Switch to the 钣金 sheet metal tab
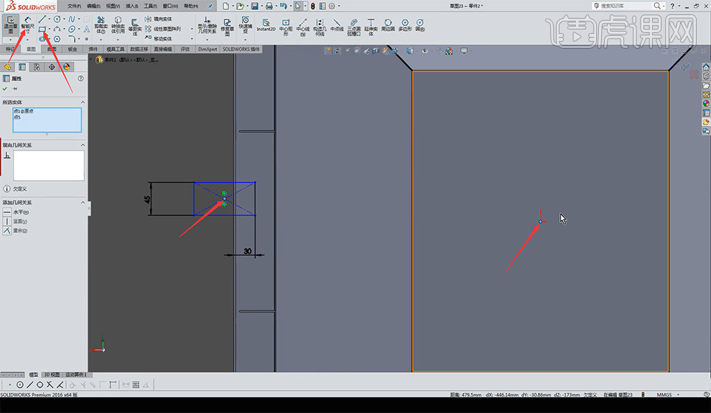Viewport: 711px width, 413px height. 73,49
